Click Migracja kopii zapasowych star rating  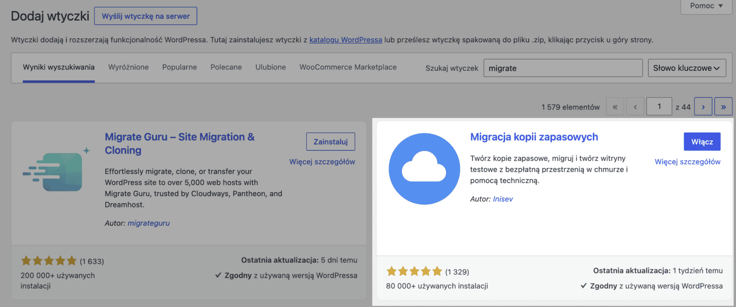(414, 272)
